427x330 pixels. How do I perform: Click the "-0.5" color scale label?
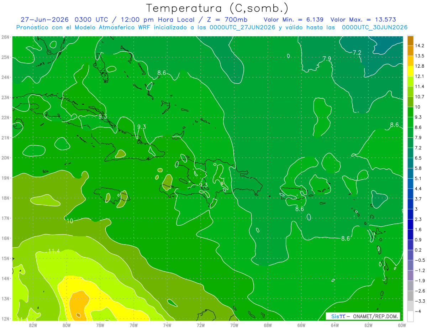click(x=420, y=260)
